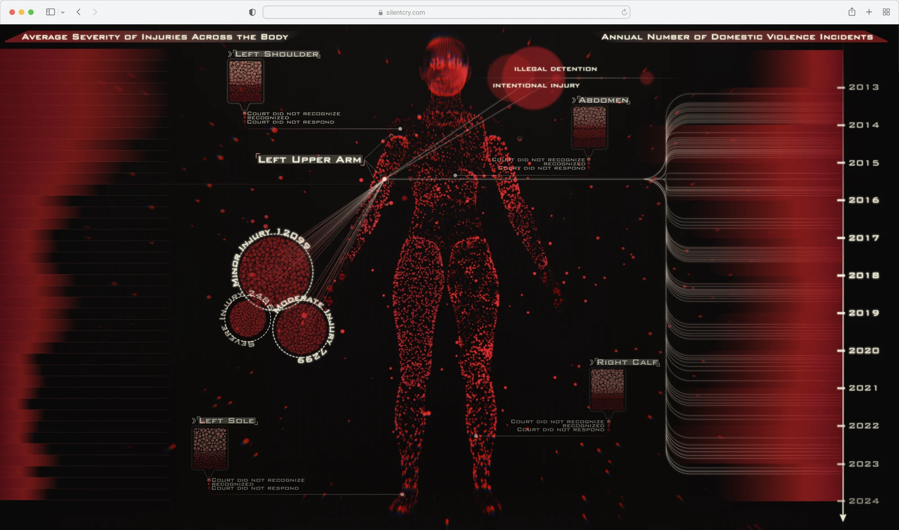Jump to the 2013 timeline marker
The width and height of the screenshot is (899, 530).
coord(863,87)
